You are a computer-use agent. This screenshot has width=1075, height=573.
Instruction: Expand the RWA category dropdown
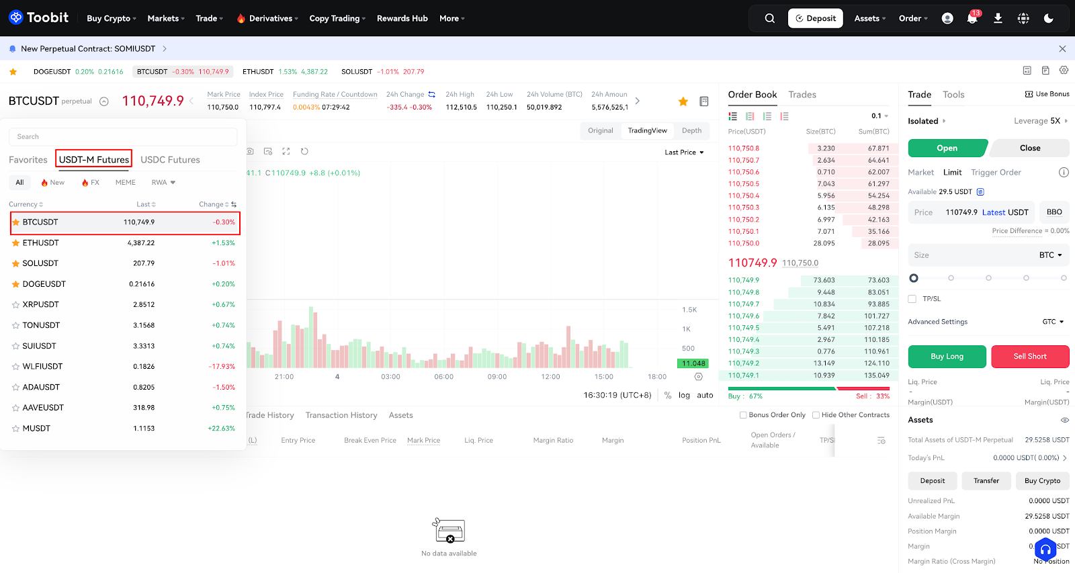click(163, 183)
